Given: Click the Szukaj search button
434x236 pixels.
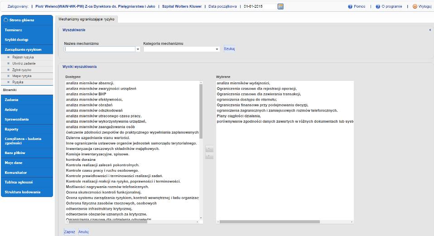Looking at the screenshot, I should click(x=229, y=48).
